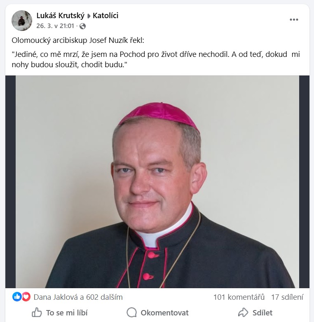Click the red heart reaction icon

coord(26,297)
